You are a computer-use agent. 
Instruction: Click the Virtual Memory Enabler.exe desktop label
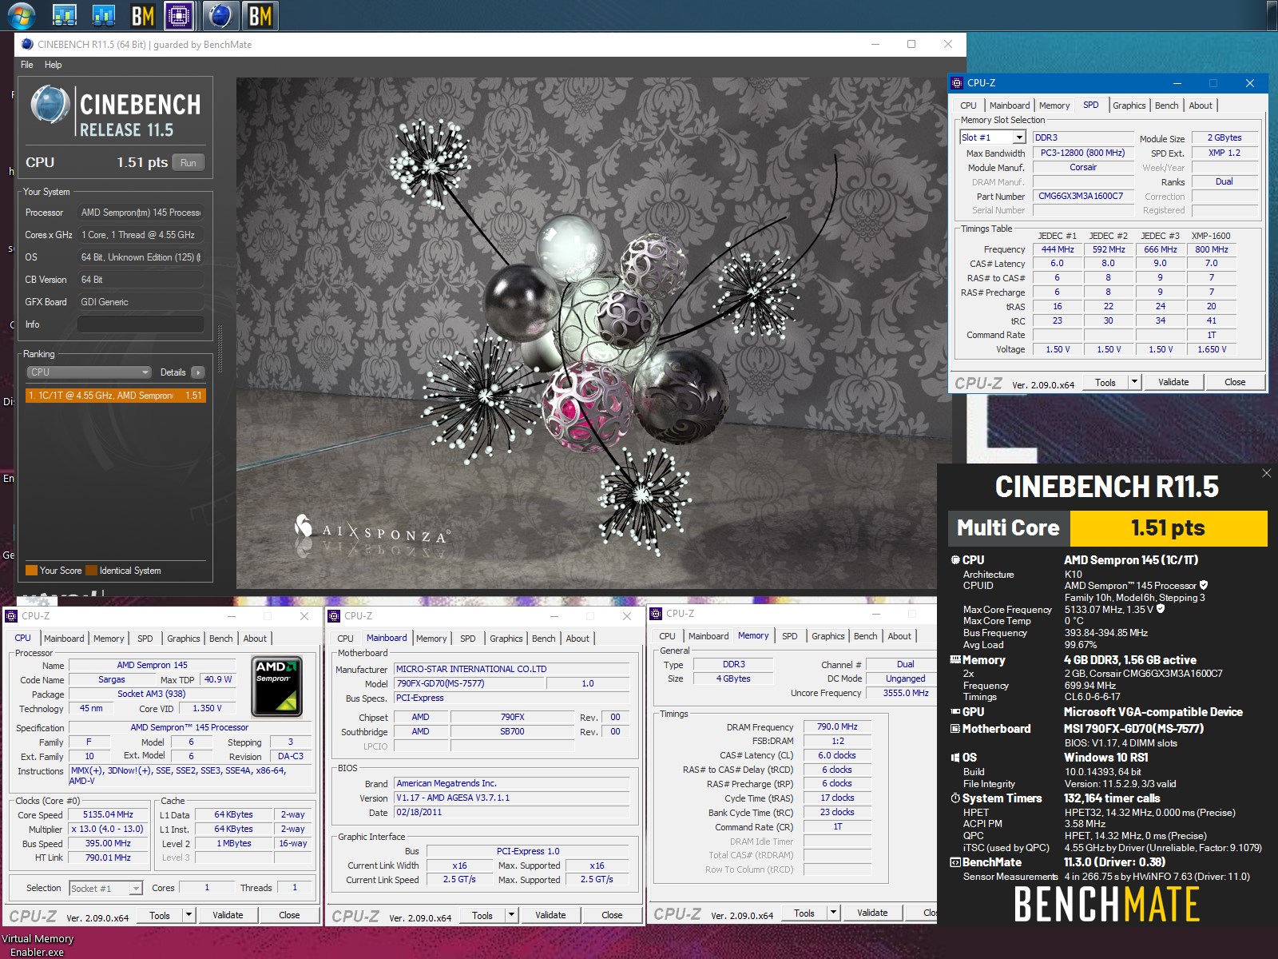37,945
